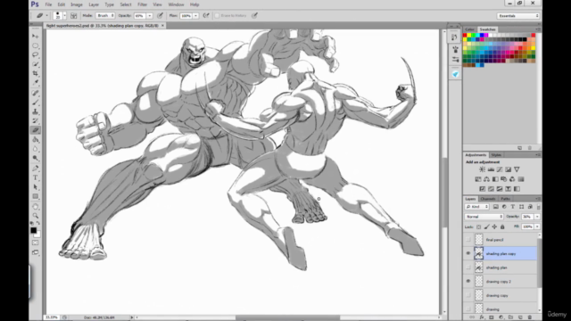Viewport: 571px width, 321px height.
Task: Select the Eraser tool in toolbox
Action: pyautogui.click(x=36, y=130)
